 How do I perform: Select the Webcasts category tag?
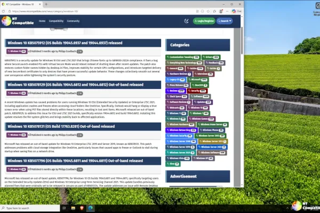[x=175, y=108]
